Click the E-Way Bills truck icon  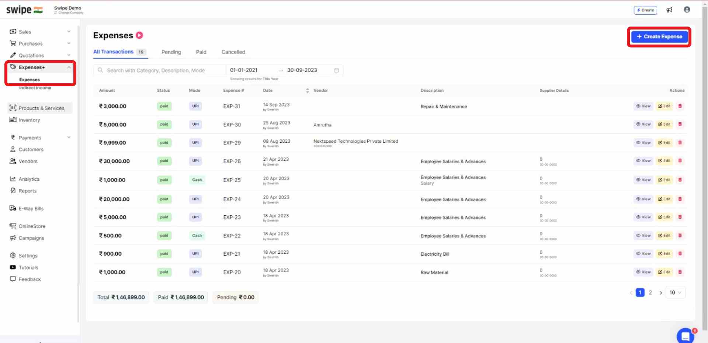[13, 208]
